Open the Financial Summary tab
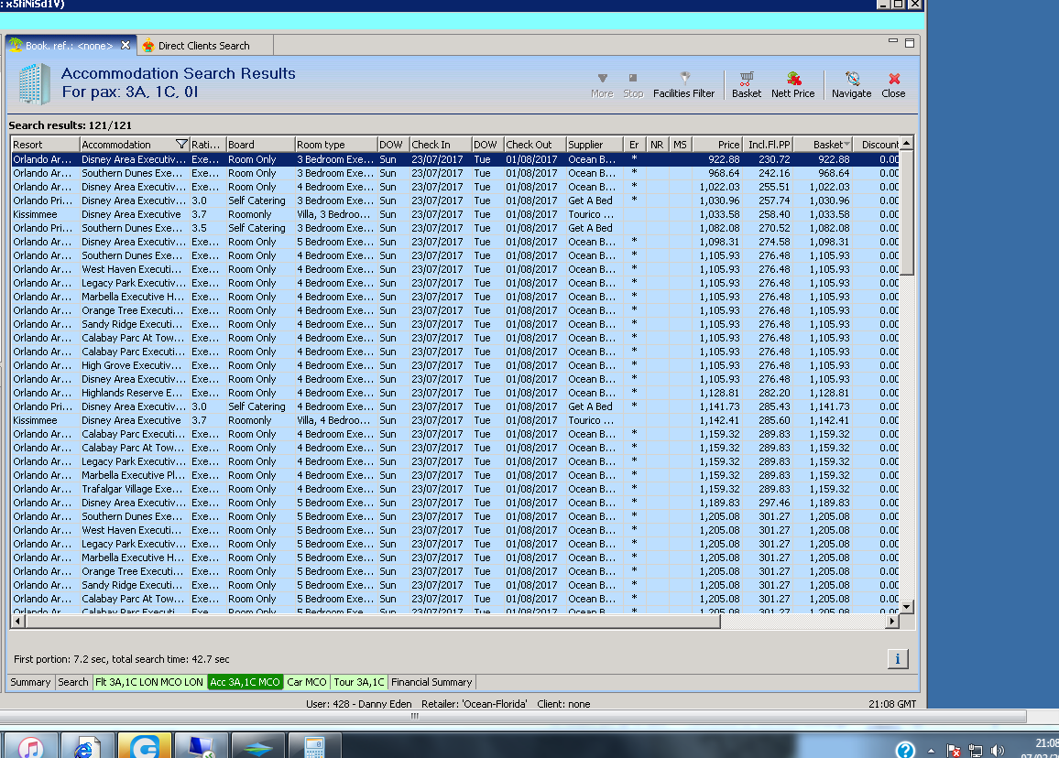 point(431,682)
